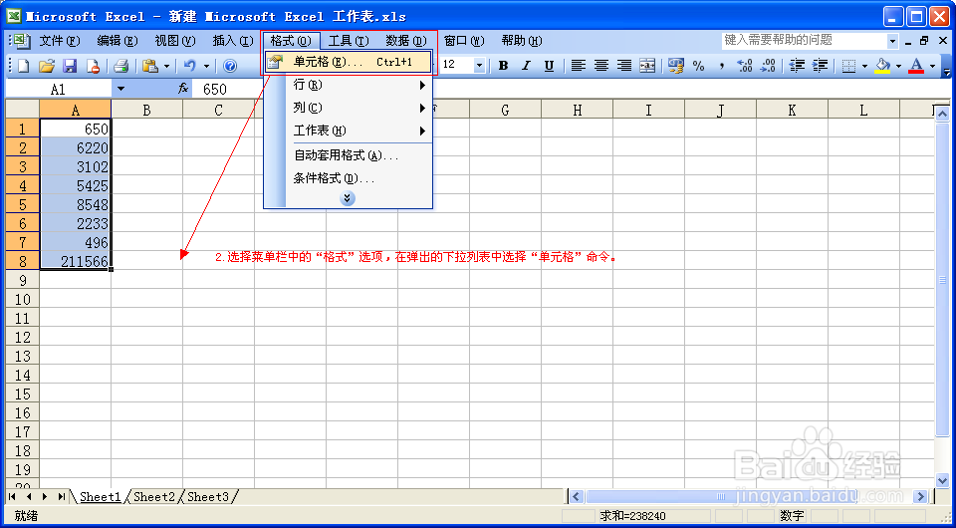Click the New blank workbook icon
The image size is (956, 528).
coord(23,65)
